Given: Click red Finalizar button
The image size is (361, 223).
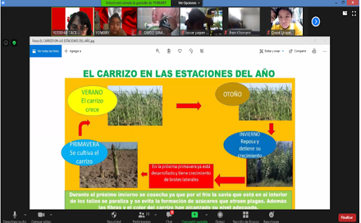Looking at the screenshot, I should 347,218.
